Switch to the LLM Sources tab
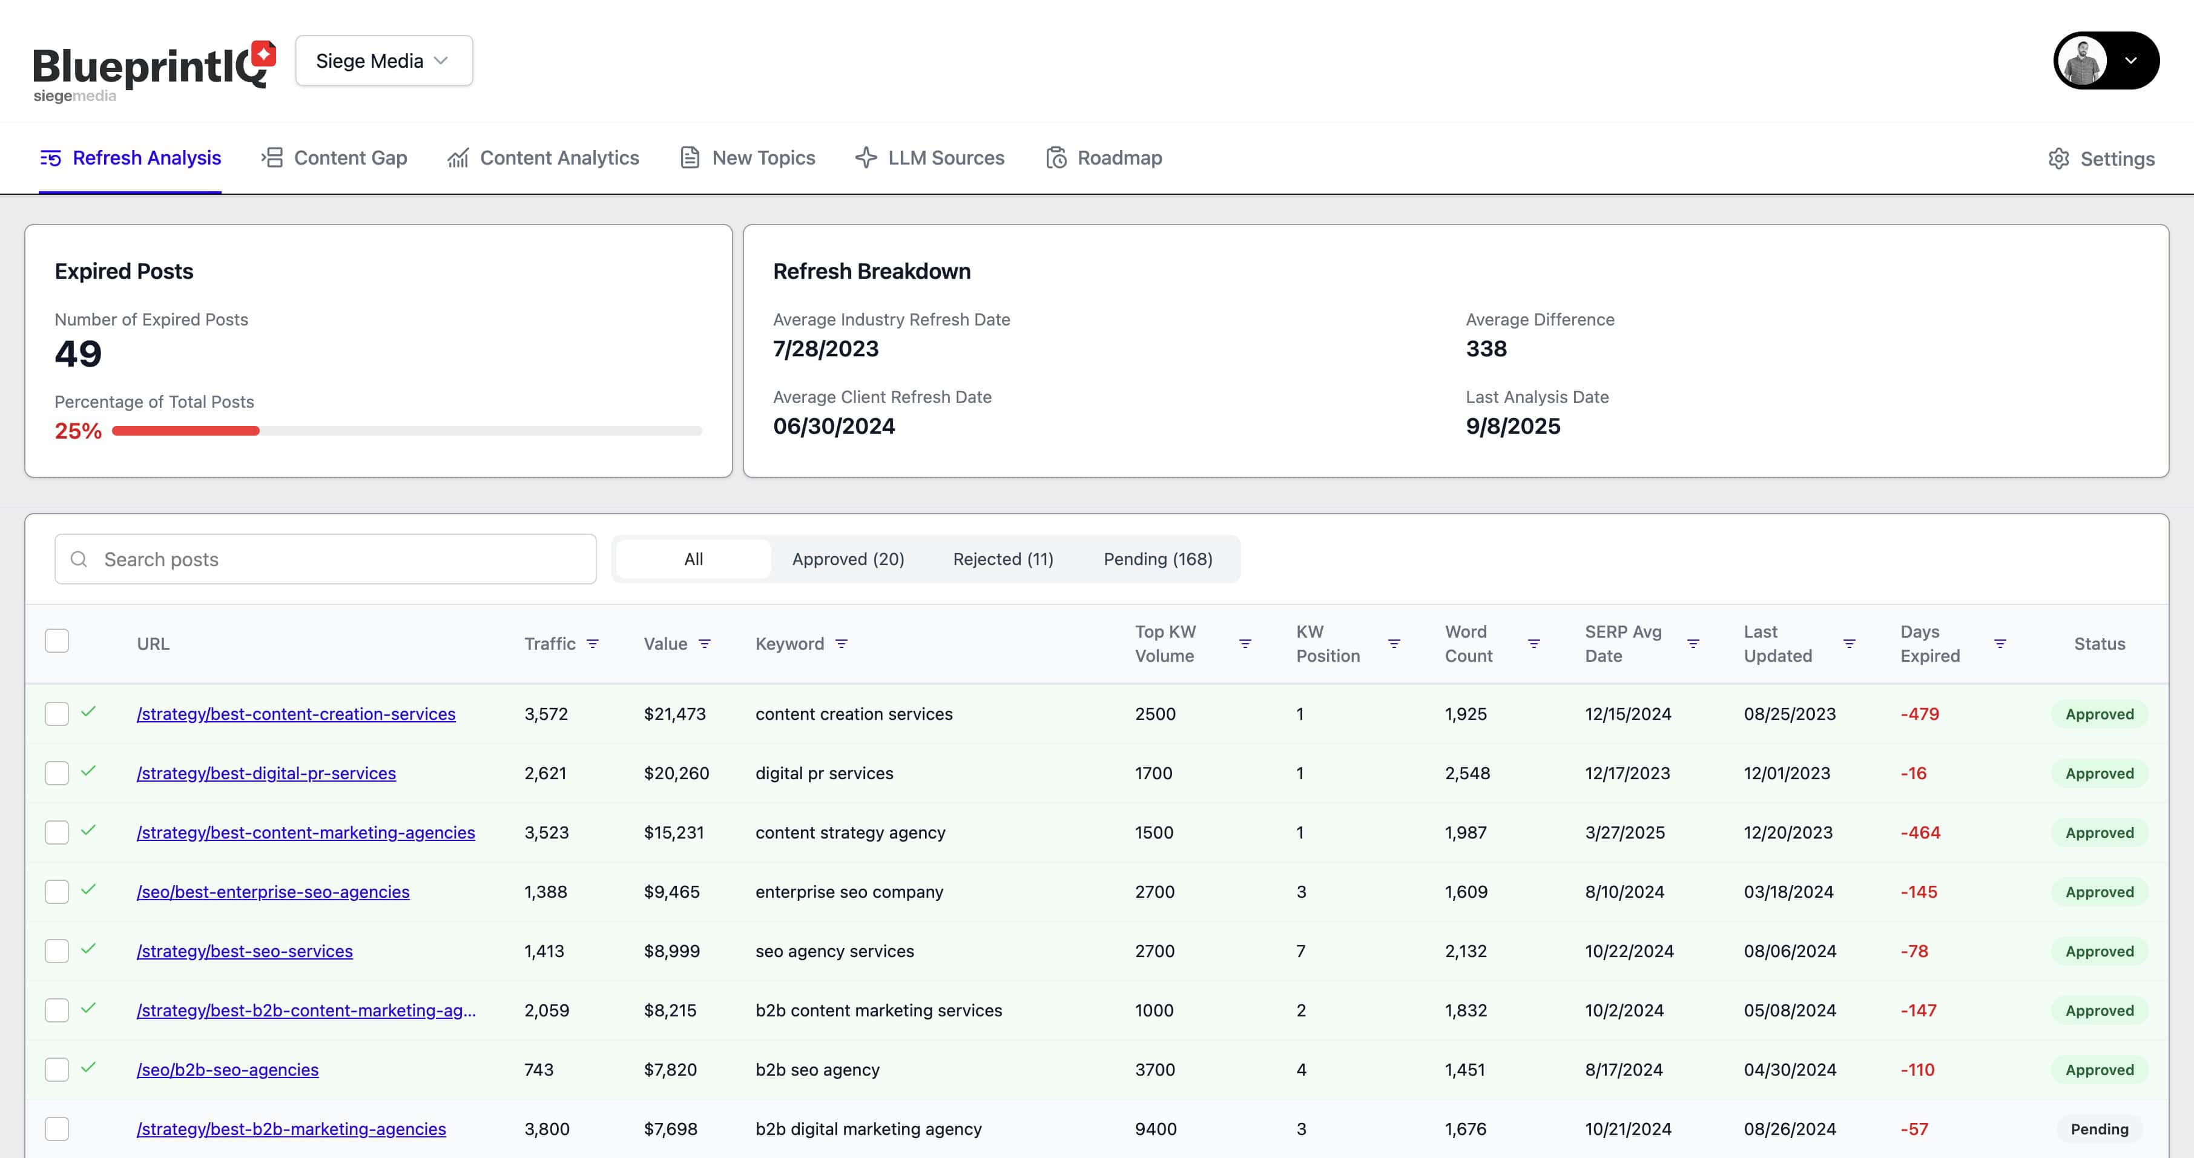This screenshot has height=1158, width=2194. click(930, 159)
